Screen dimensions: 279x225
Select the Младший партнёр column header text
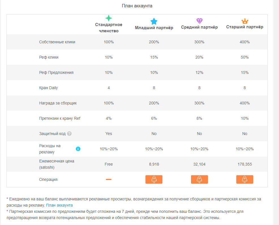(154, 28)
